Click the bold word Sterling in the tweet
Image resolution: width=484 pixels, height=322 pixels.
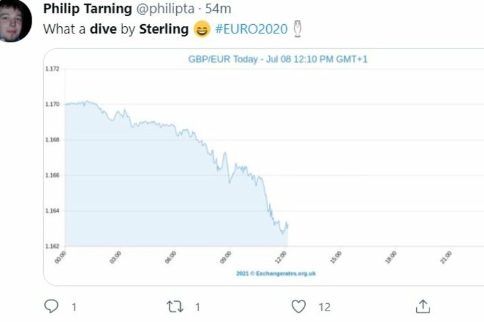[x=164, y=29]
